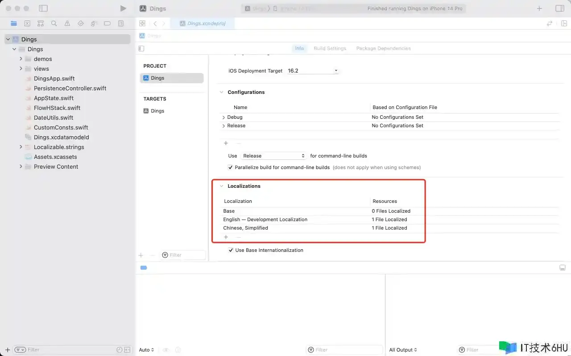Expand the Debug configuration row

(x=223, y=117)
